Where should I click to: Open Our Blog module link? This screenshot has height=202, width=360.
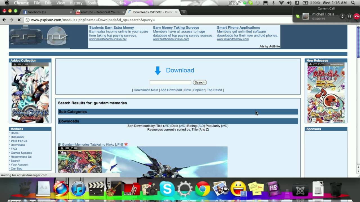pos(16,168)
